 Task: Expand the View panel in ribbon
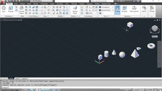pos(106,16)
